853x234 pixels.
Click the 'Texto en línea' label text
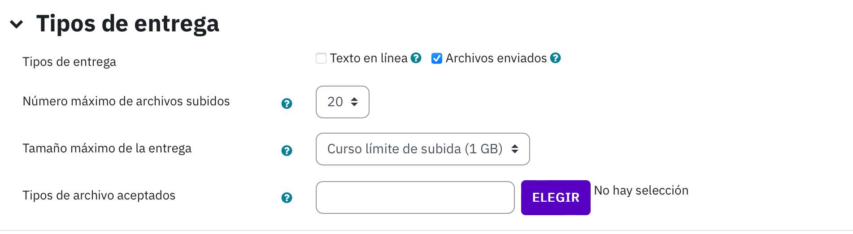369,58
